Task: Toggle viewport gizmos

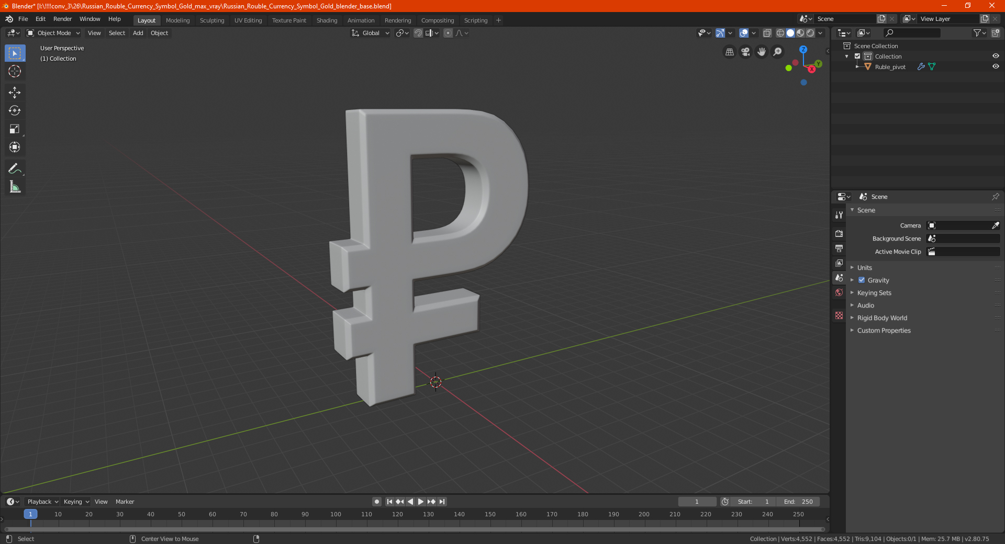Action: click(x=720, y=33)
